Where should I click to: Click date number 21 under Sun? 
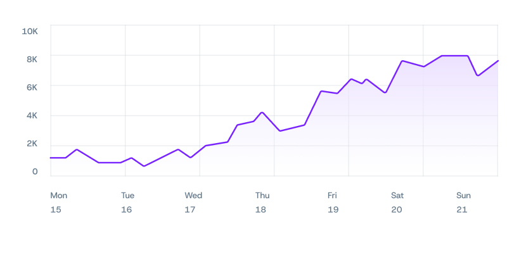click(x=461, y=210)
